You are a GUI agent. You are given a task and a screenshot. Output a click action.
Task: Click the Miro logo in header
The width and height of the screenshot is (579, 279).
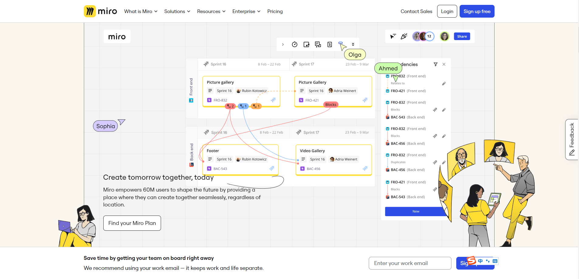pos(100,11)
